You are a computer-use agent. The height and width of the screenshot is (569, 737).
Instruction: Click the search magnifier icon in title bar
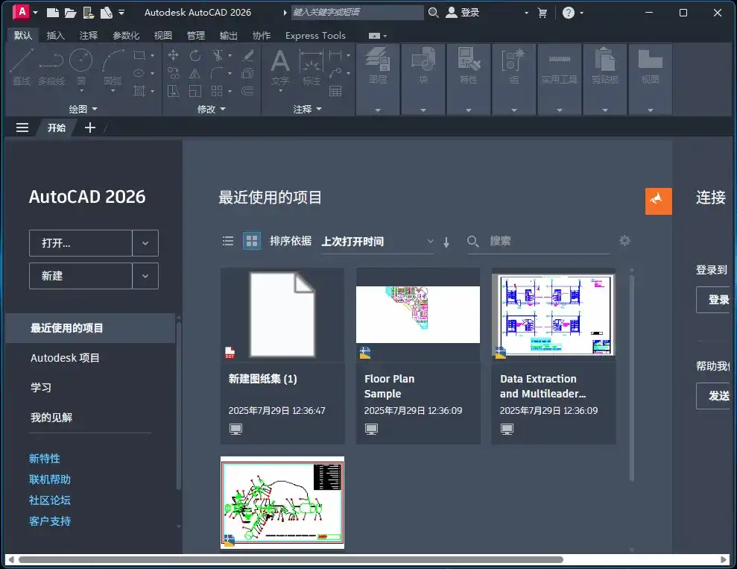[x=434, y=13]
